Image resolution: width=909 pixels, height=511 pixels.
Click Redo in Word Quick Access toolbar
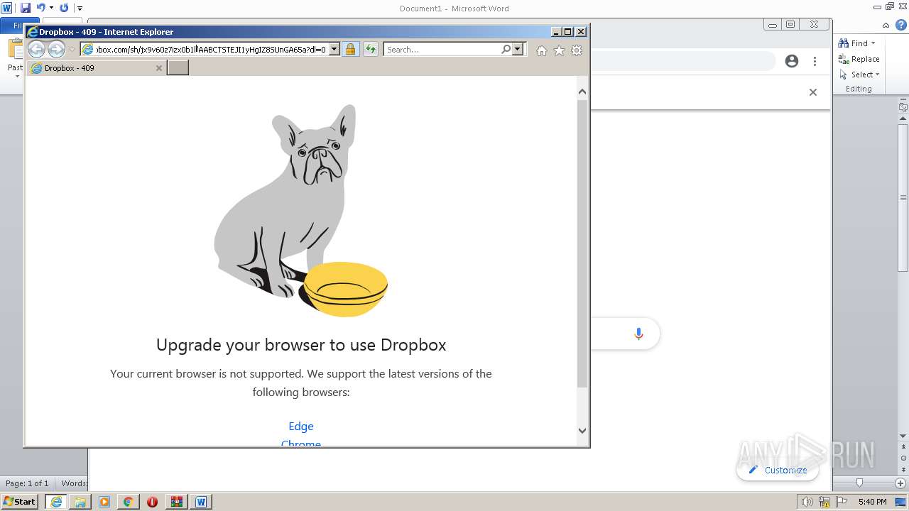[x=64, y=8]
